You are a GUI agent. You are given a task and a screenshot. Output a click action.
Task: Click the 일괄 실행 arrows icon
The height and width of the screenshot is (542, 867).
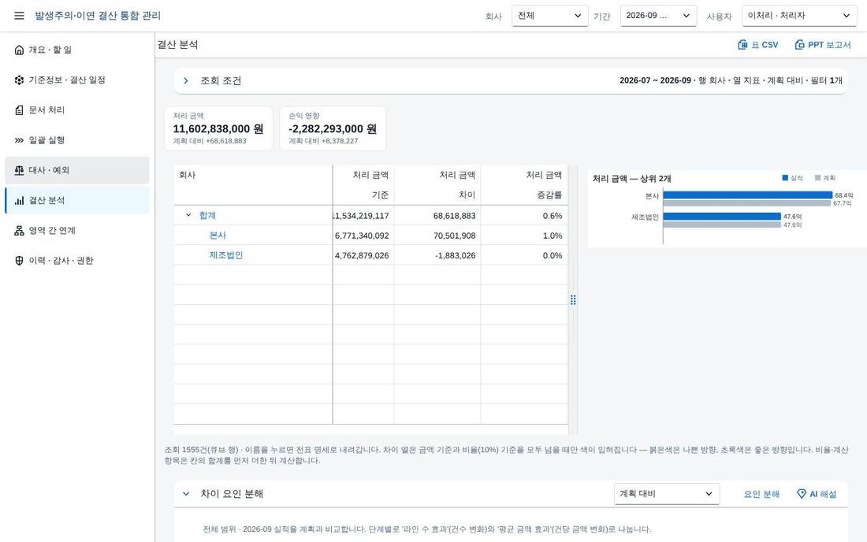click(x=20, y=140)
